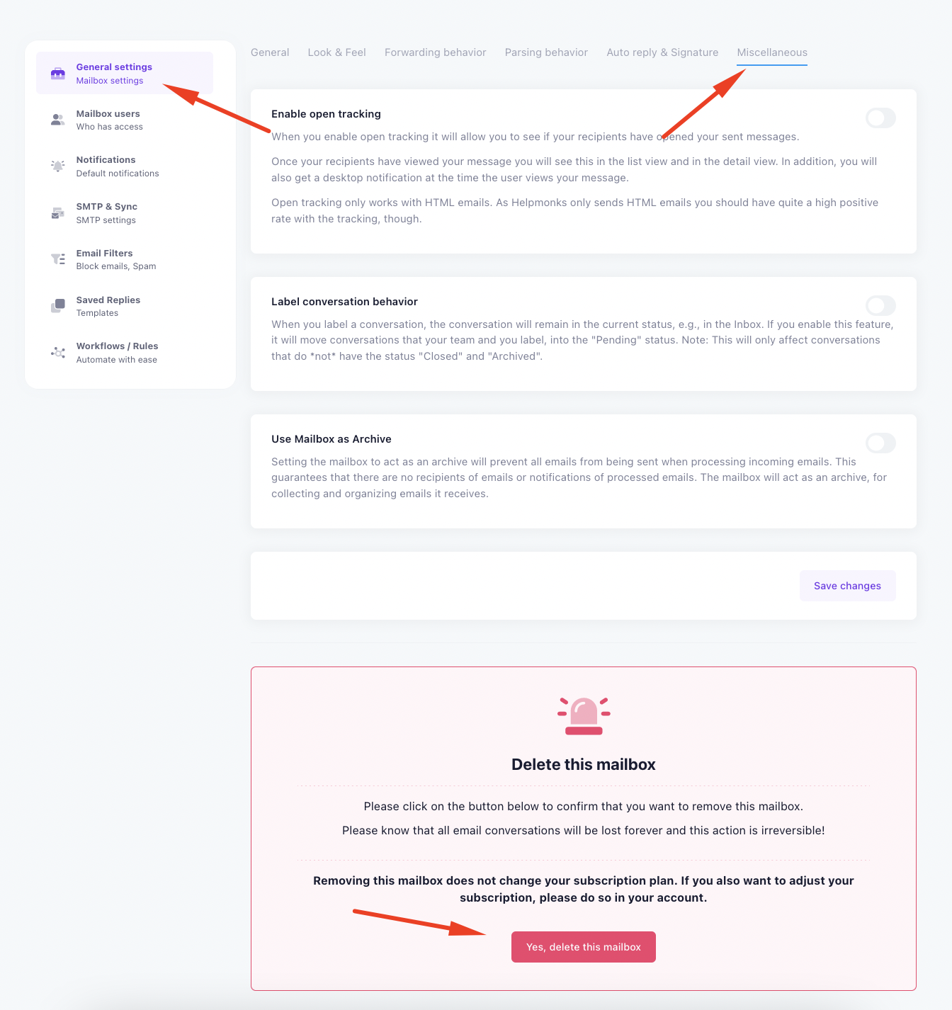Click the Workflows / Rules icon

(58, 353)
